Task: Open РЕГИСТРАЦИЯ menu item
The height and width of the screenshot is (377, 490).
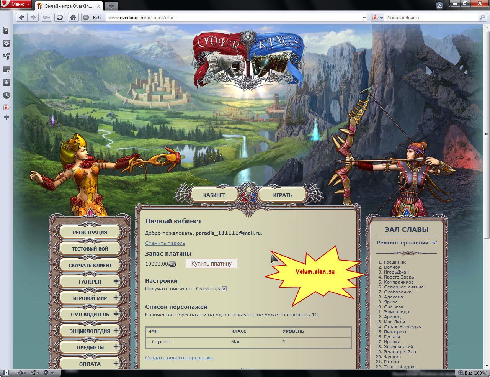Action: [x=90, y=232]
